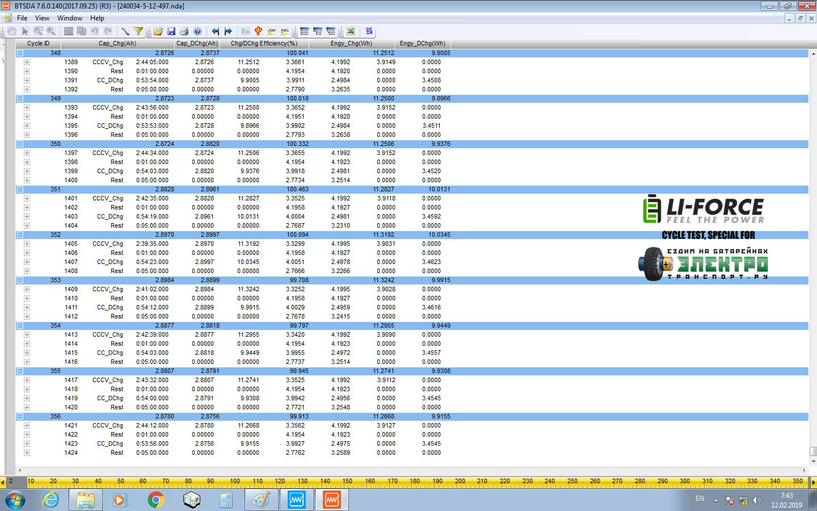Export data to Excel icon

tap(351, 31)
